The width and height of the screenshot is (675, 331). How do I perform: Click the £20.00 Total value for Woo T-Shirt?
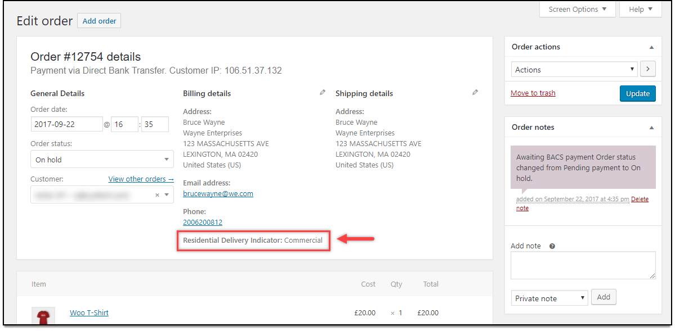click(x=428, y=312)
